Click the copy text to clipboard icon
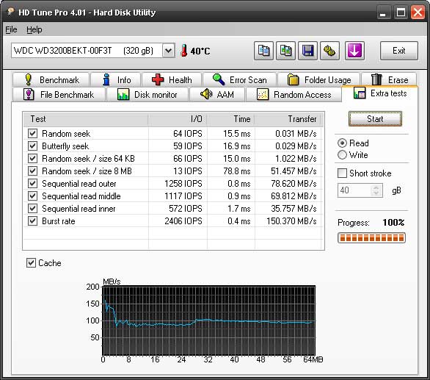Viewport: 430px width, 380px height. tap(263, 51)
